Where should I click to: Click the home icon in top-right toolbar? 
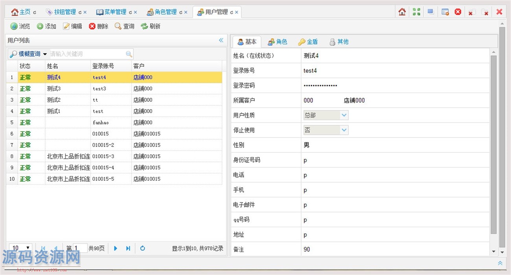(402, 12)
